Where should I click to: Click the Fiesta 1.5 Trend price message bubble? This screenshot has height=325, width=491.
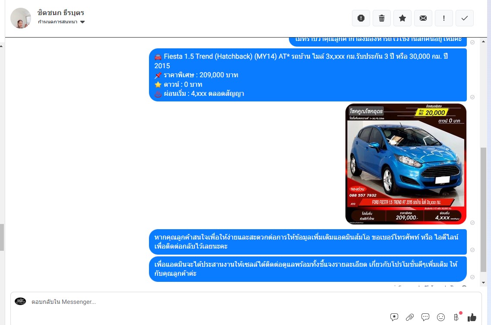pos(308,75)
